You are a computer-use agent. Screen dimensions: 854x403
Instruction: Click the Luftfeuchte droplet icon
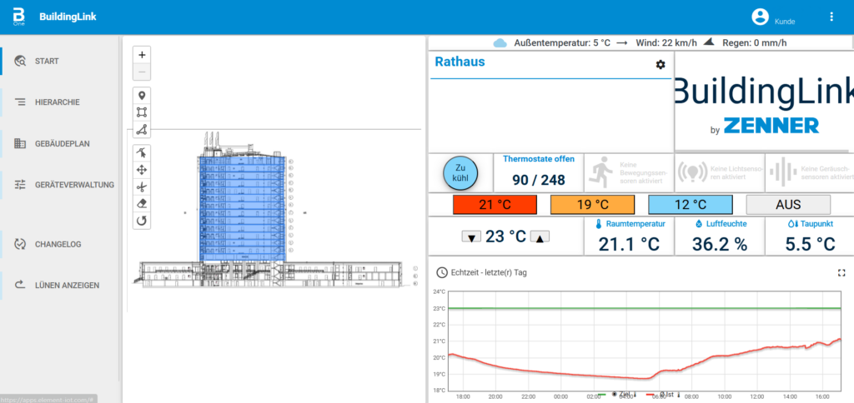[700, 224]
